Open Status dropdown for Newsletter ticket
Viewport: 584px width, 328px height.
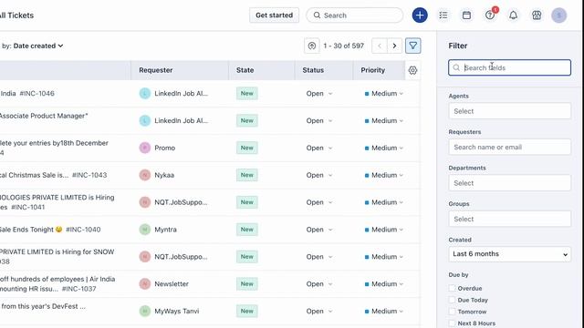point(319,283)
